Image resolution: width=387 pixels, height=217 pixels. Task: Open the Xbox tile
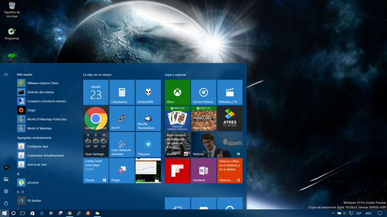click(x=178, y=93)
